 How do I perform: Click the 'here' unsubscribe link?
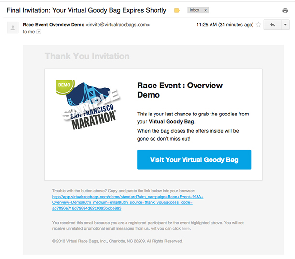185,229
